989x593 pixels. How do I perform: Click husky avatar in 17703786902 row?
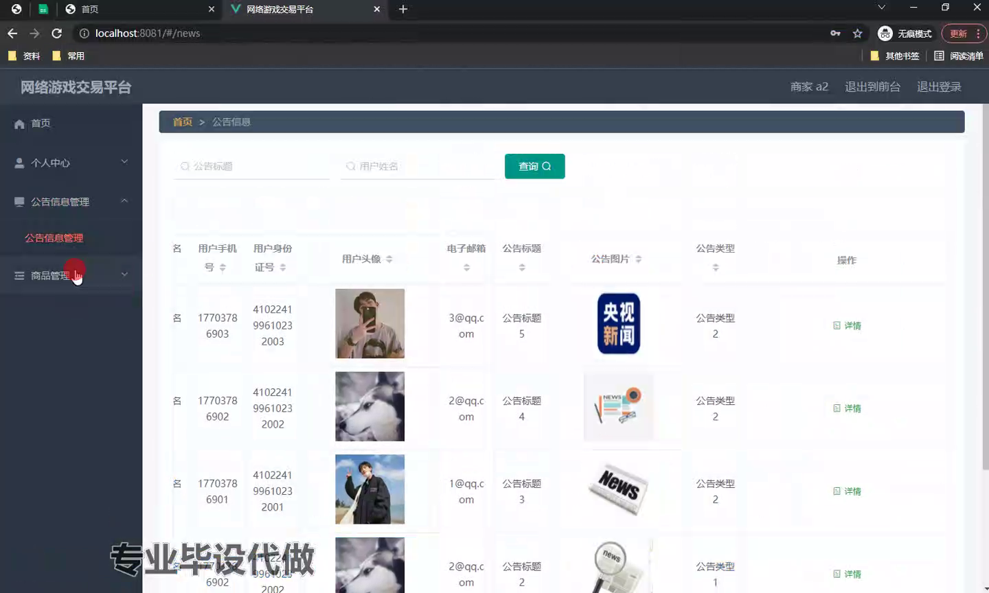coord(370,406)
